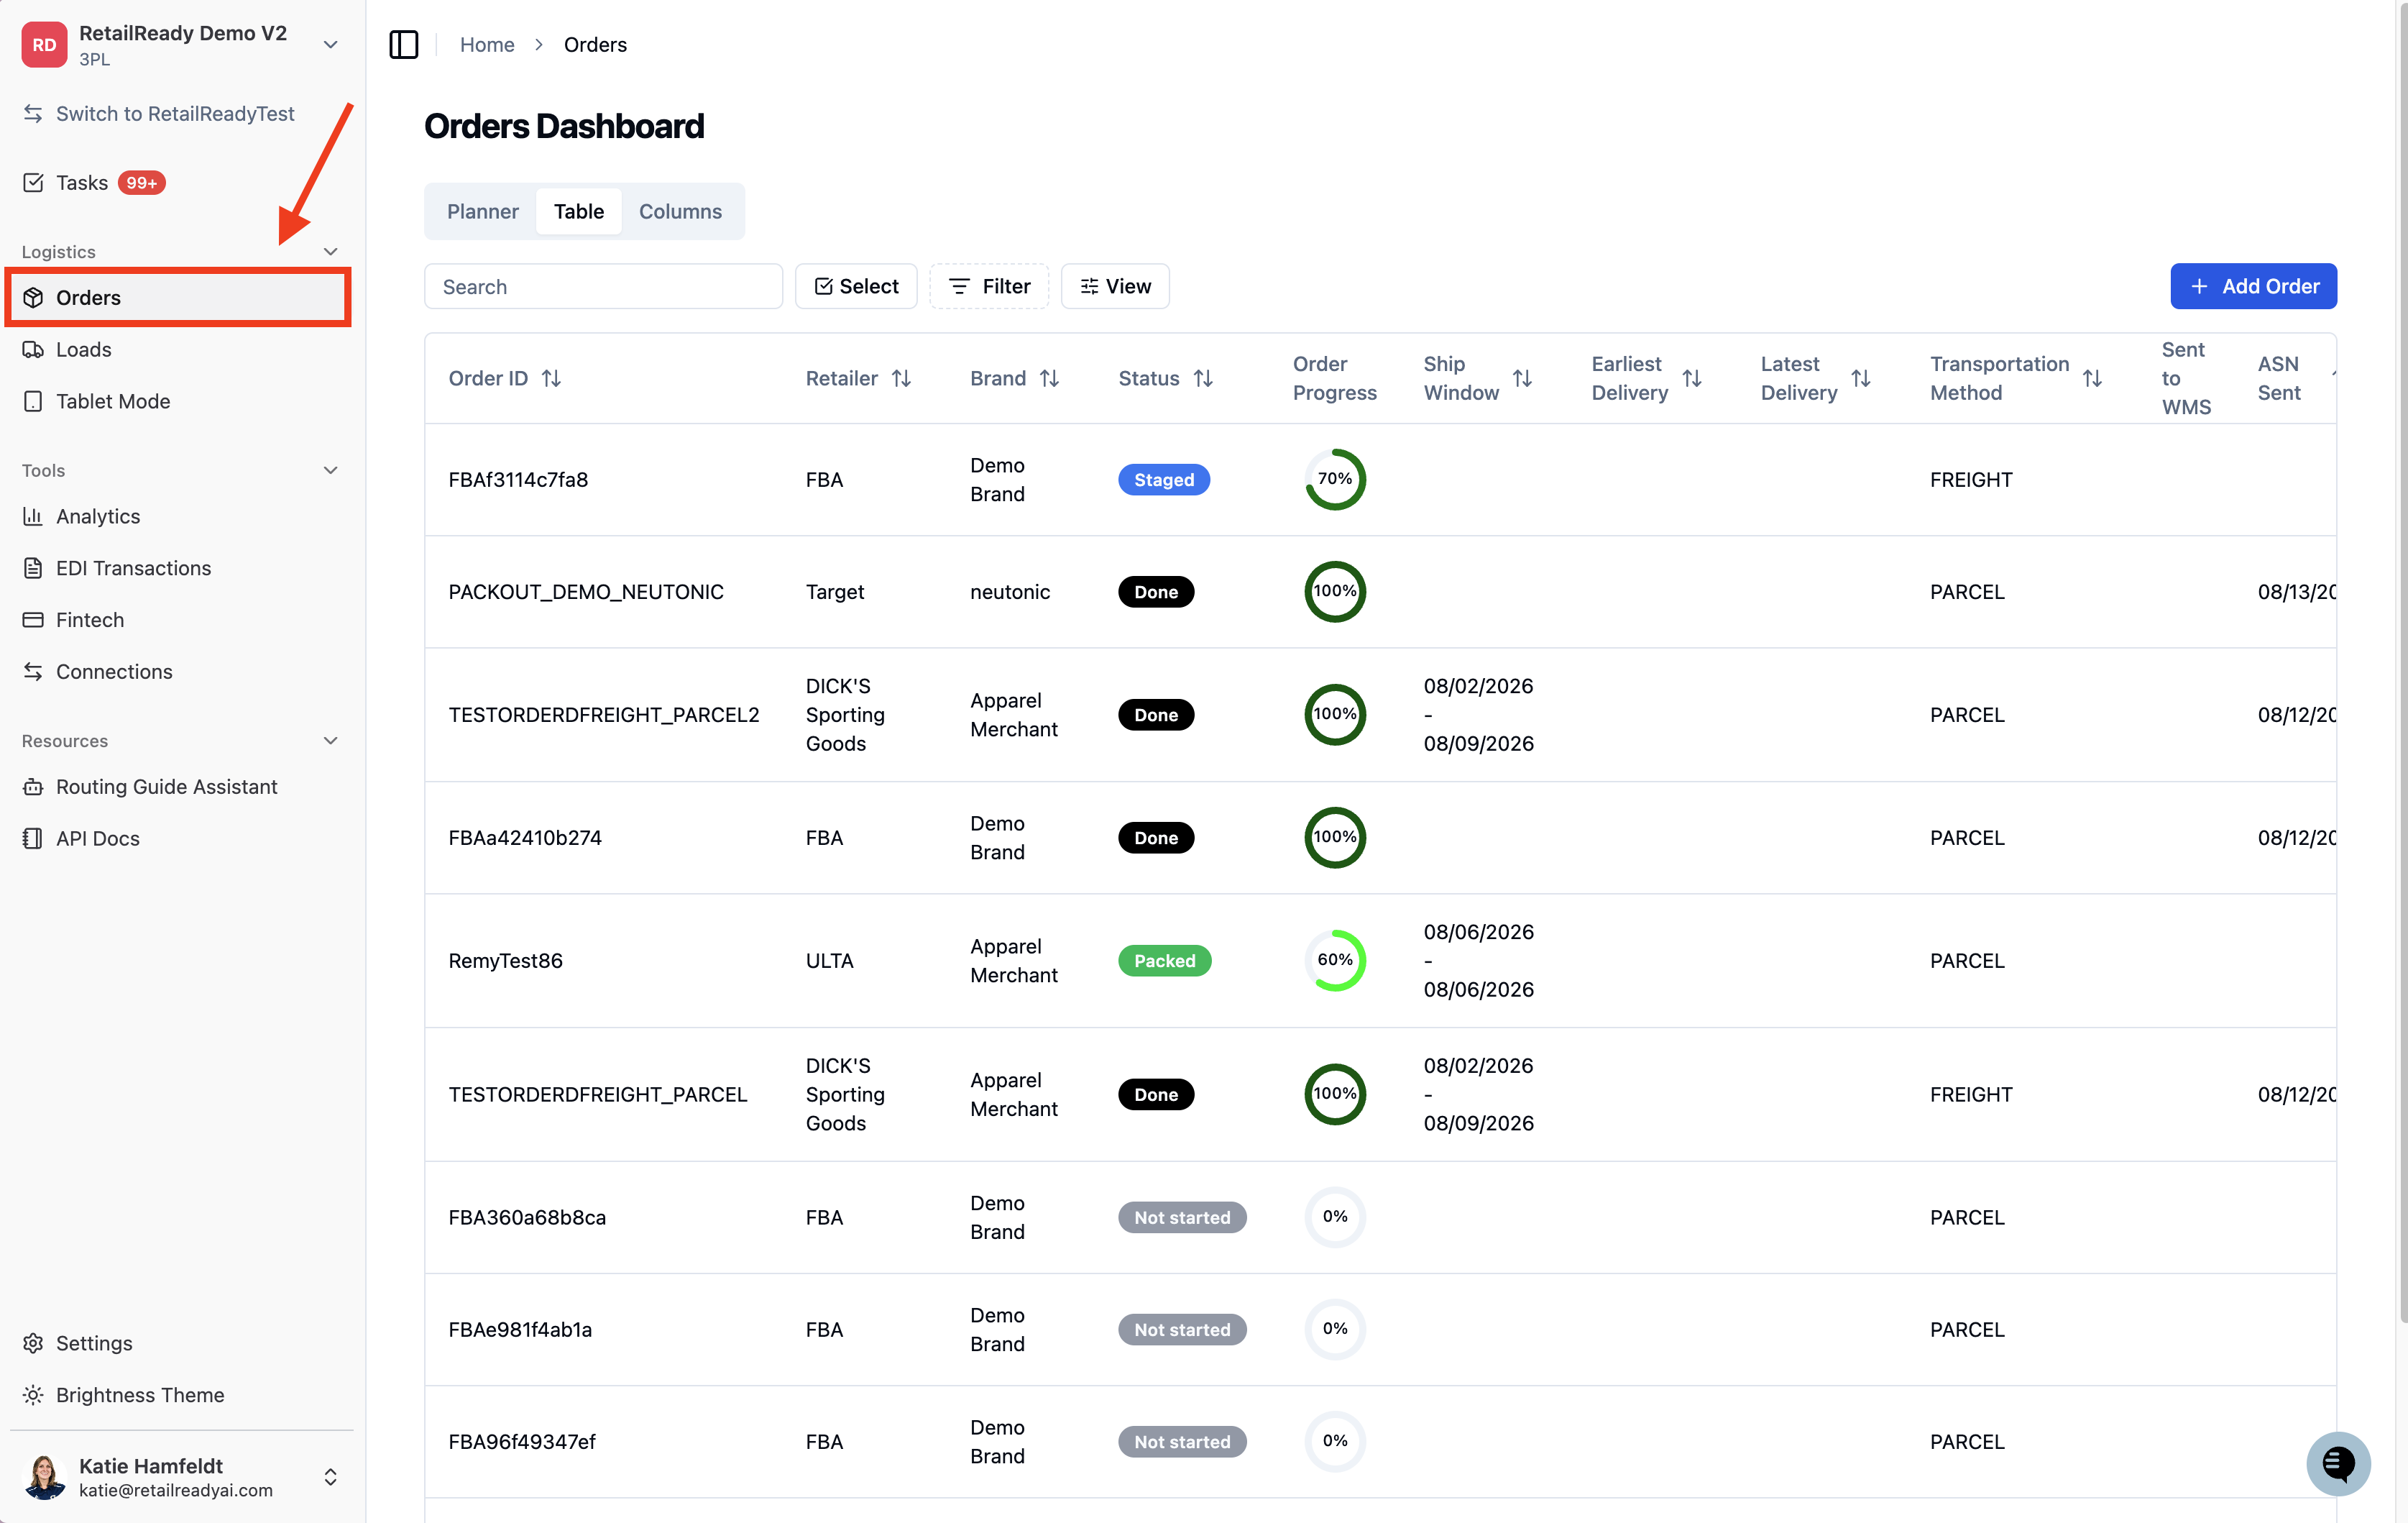
Task: Sort by Status column arrows
Action: [x=1203, y=378]
